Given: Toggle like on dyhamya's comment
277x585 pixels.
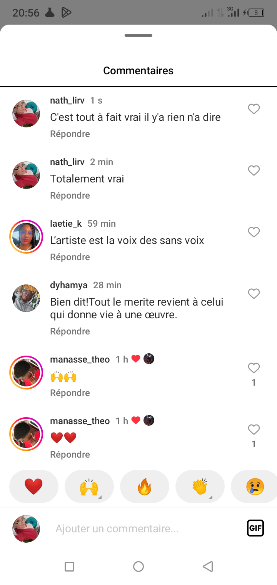Looking at the screenshot, I should (254, 294).
